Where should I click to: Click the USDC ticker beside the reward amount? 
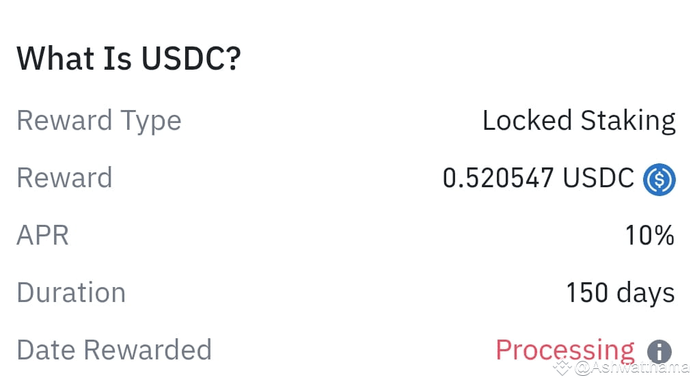point(599,178)
